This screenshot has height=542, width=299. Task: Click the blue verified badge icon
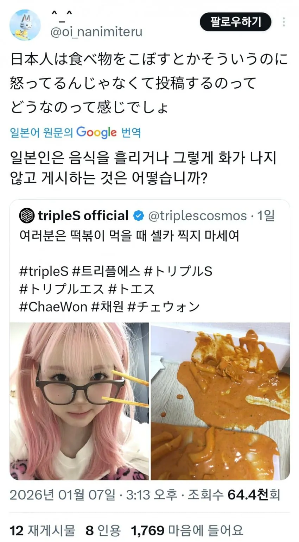[139, 216]
